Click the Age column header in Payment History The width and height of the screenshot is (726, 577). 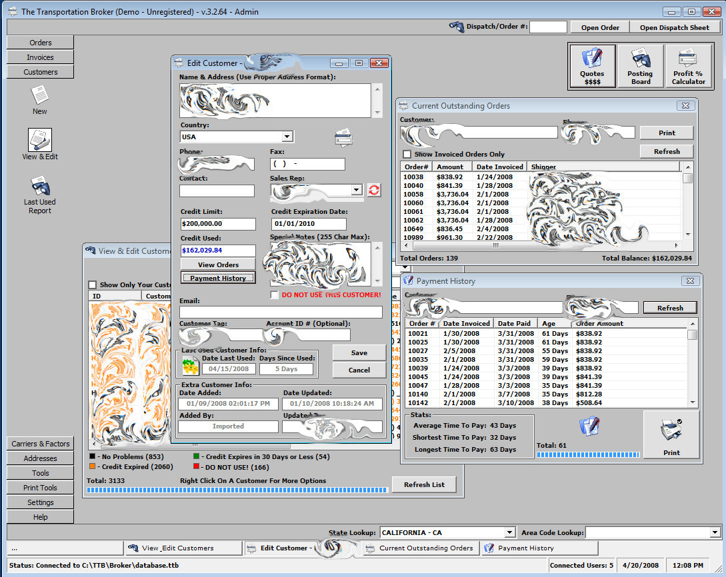(554, 323)
